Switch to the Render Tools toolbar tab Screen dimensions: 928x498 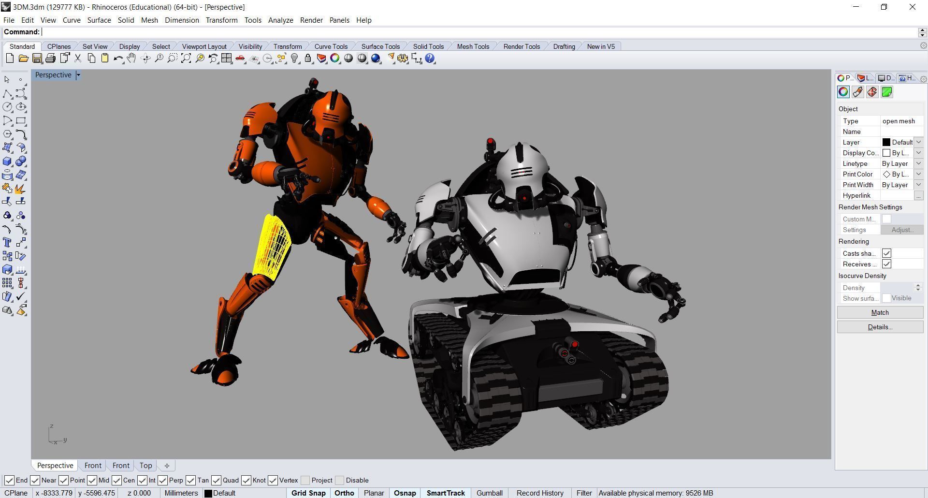click(522, 46)
